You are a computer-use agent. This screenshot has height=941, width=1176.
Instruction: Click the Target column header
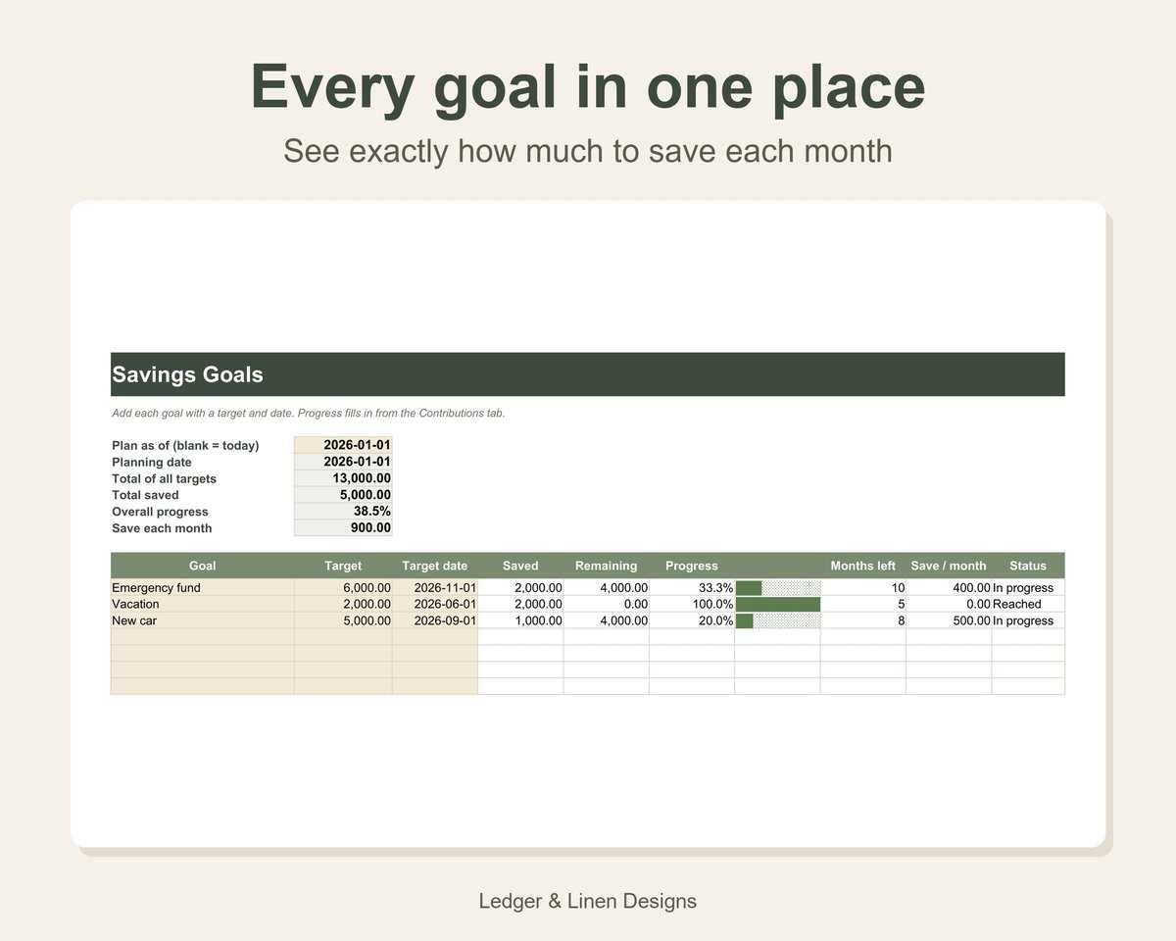(x=343, y=566)
